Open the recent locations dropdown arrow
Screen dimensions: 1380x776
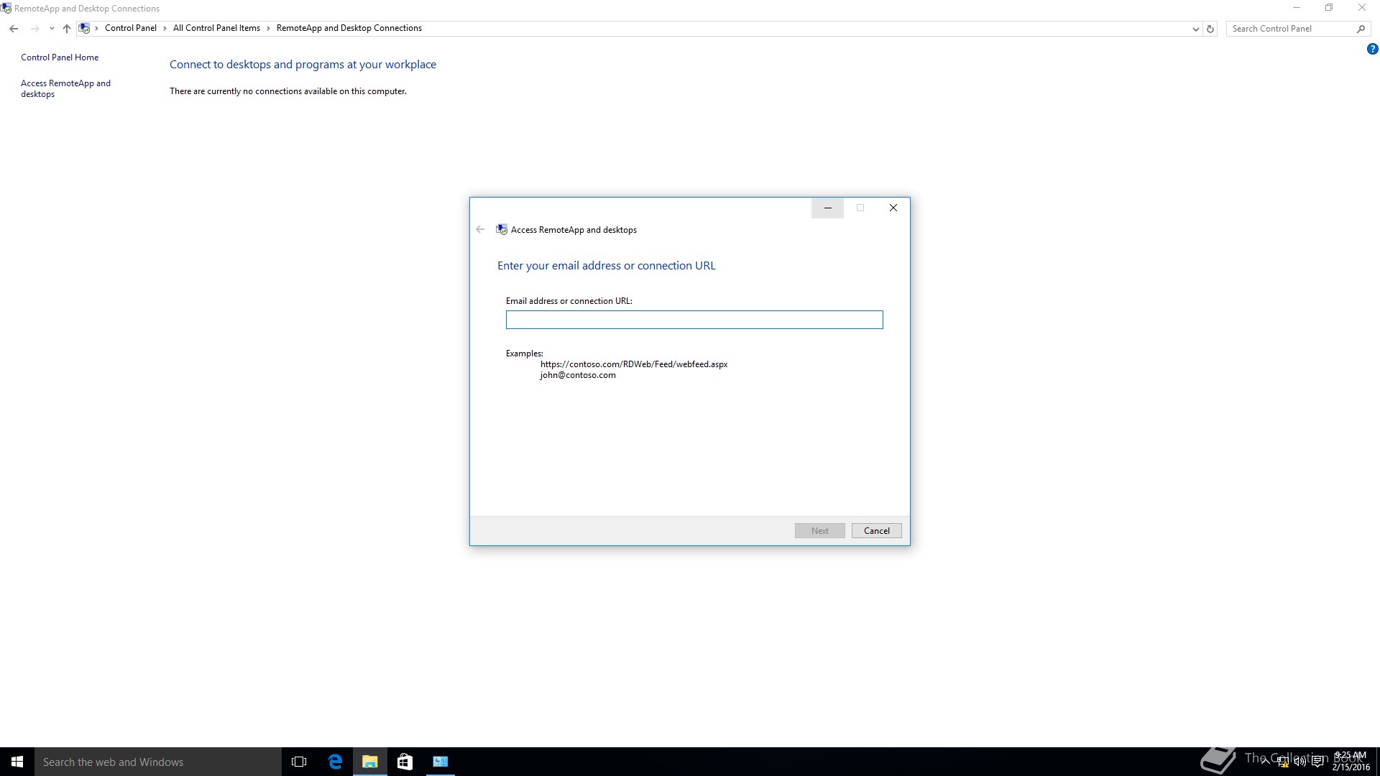point(52,29)
